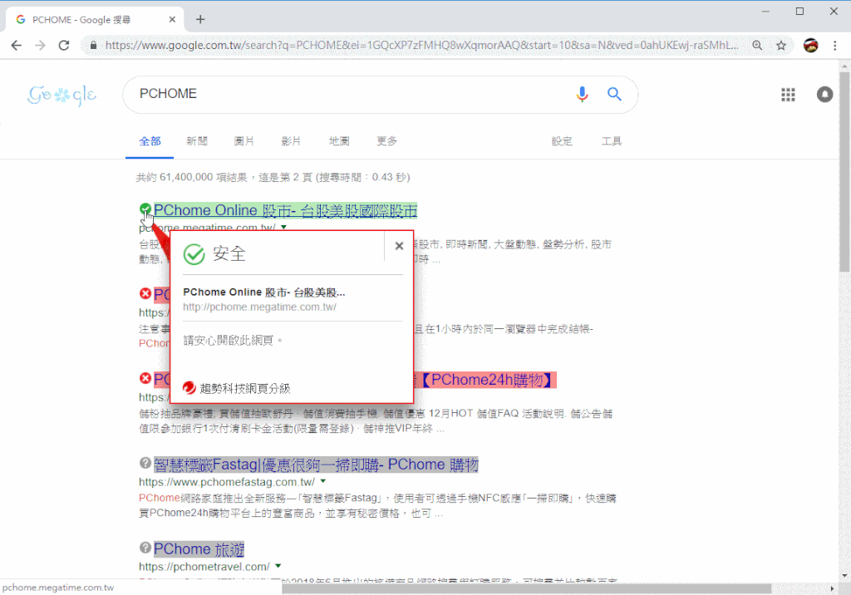The height and width of the screenshot is (595, 851).
Task: Click the result count text 共約 61,400,000 項結果
Action: pyautogui.click(x=192, y=178)
